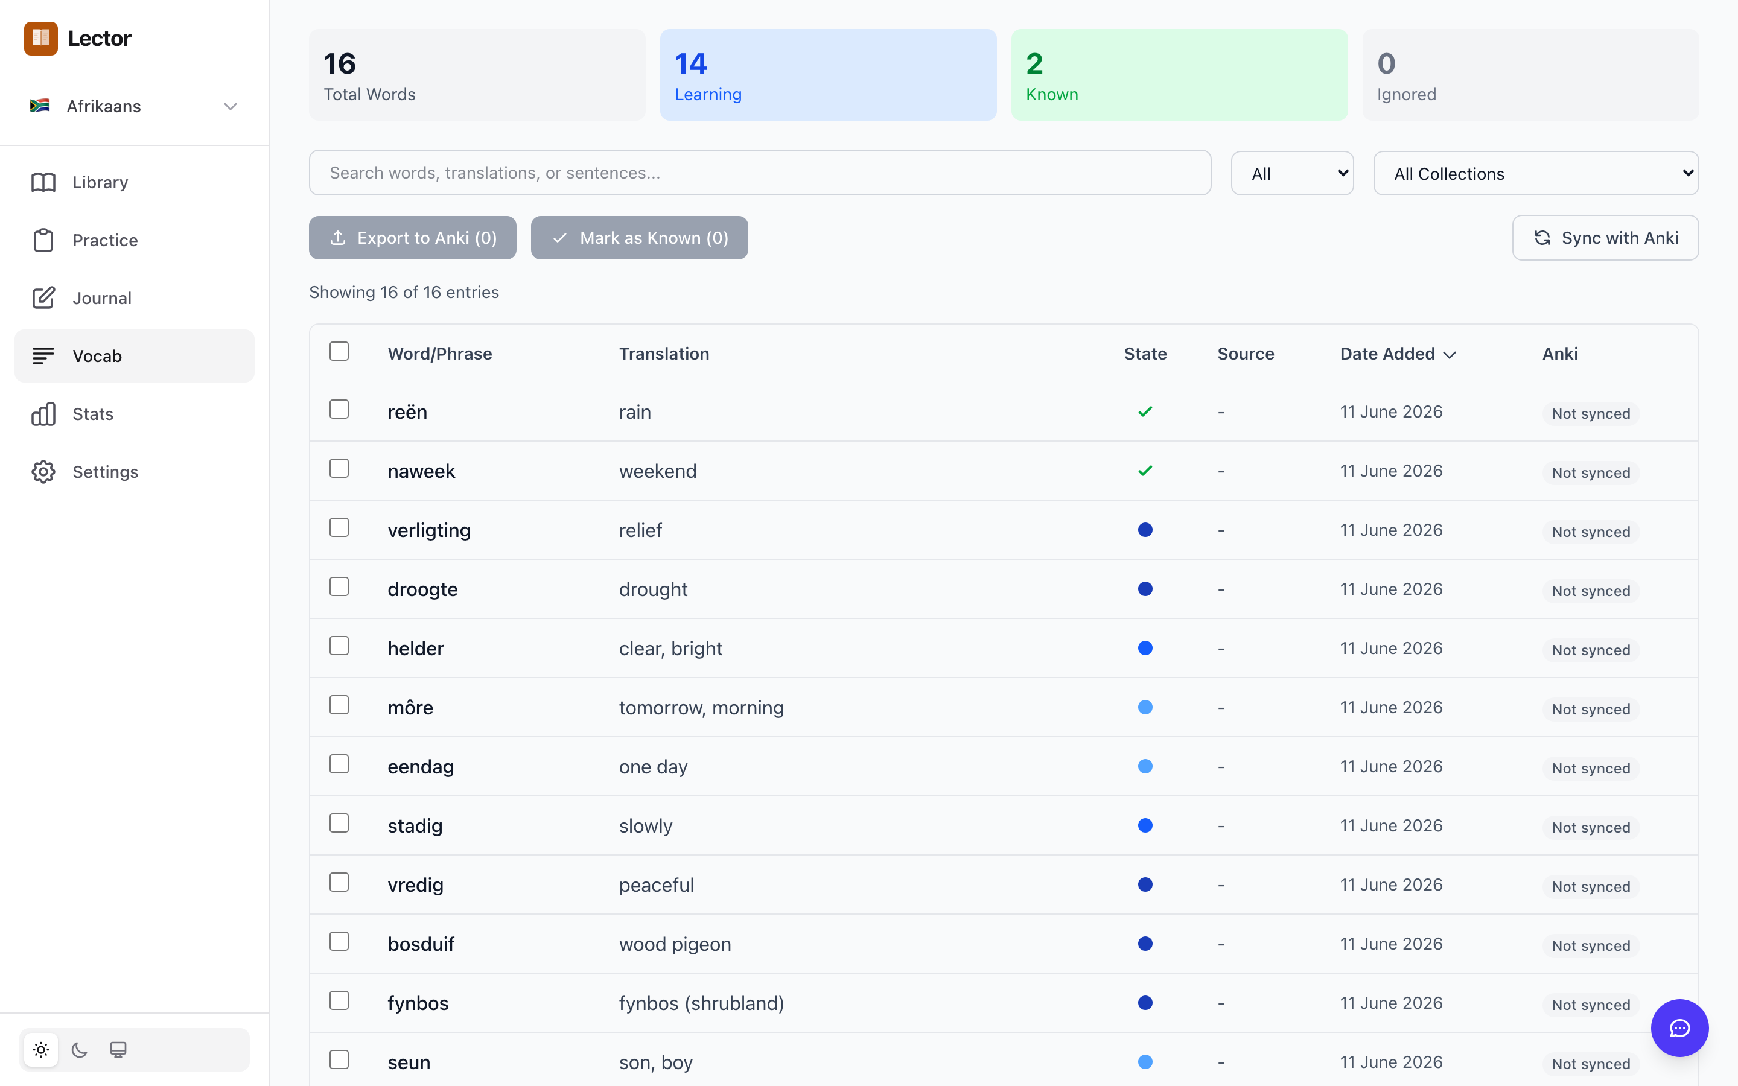Viewport: 1738px width, 1086px height.
Task: Select the checkbox for helder
Action: 339,646
